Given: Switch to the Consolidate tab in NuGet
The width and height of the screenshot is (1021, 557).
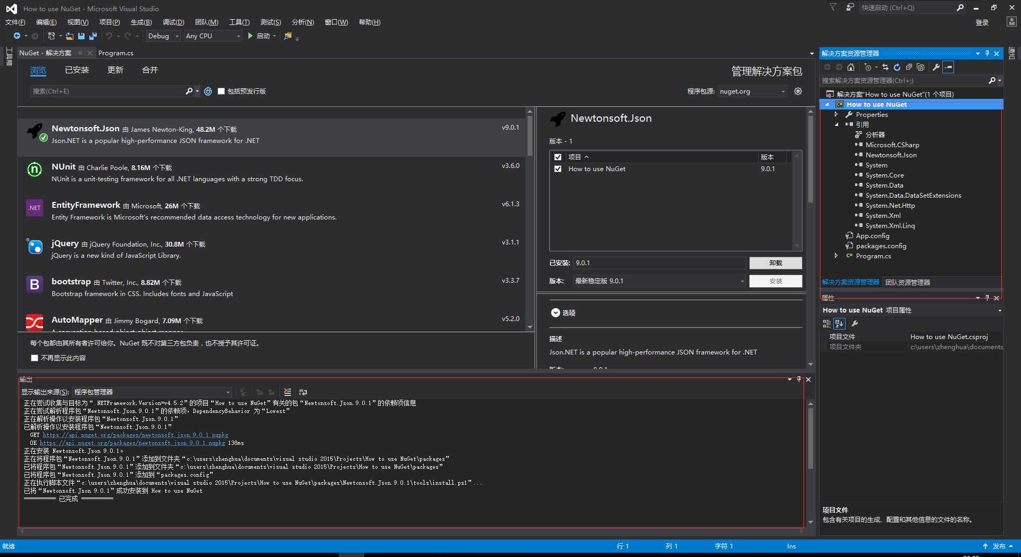Looking at the screenshot, I should tap(150, 70).
